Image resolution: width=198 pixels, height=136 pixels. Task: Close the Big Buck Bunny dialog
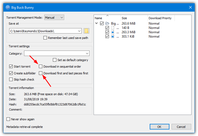point(190,7)
